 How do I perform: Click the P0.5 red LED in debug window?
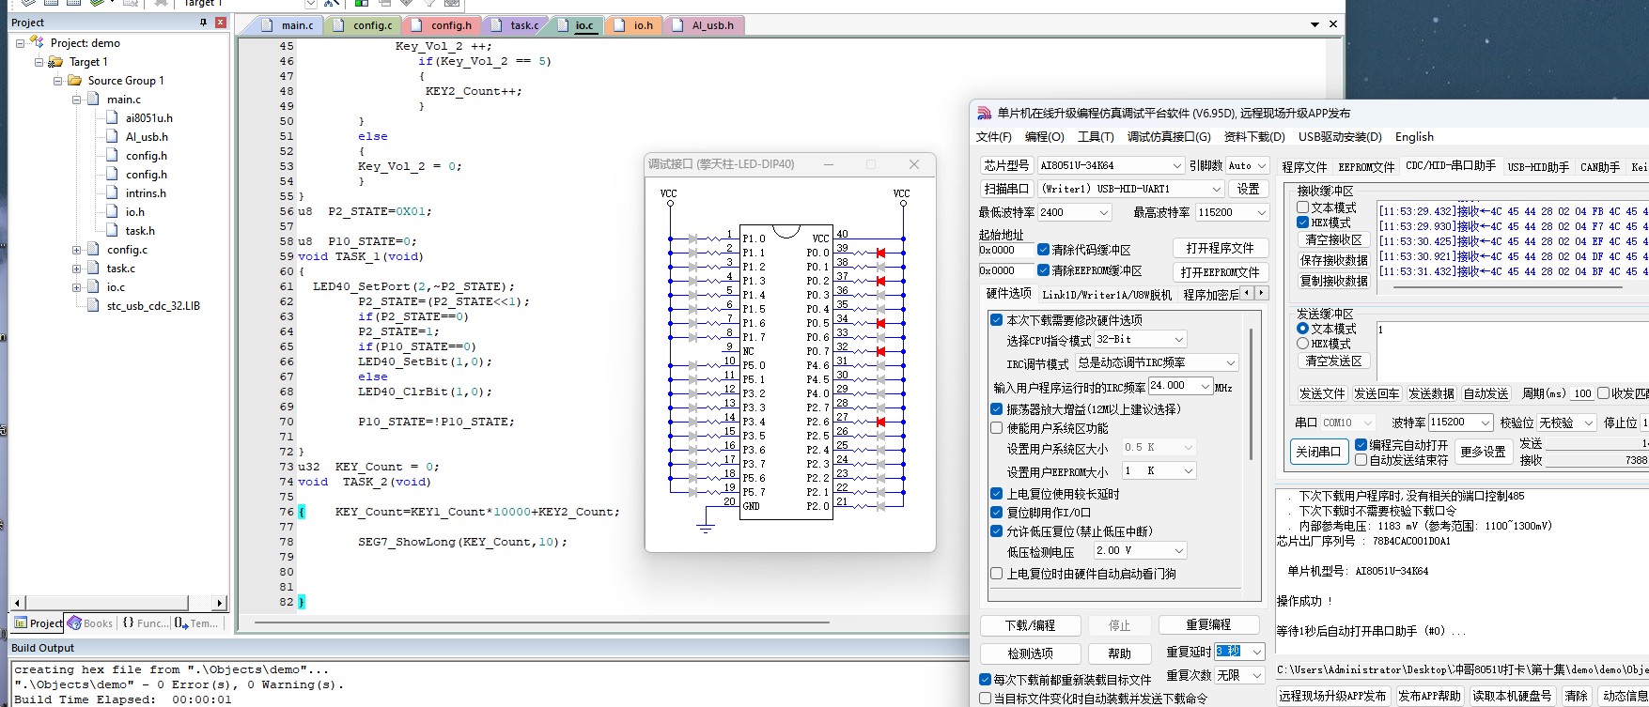coord(880,323)
